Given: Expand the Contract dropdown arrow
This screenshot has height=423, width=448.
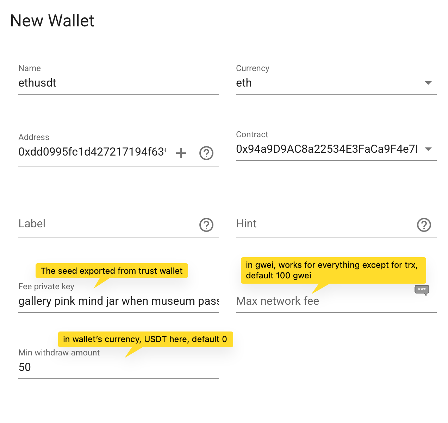Looking at the screenshot, I should 428,149.
